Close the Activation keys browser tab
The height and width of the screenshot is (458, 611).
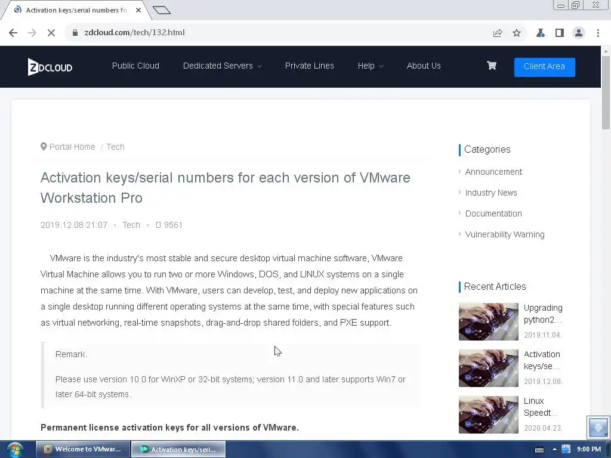pyautogui.click(x=138, y=10)
